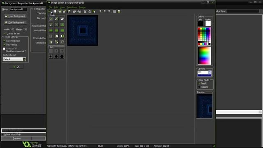Select the Ellipse shape tool

(x=56, y=30)
